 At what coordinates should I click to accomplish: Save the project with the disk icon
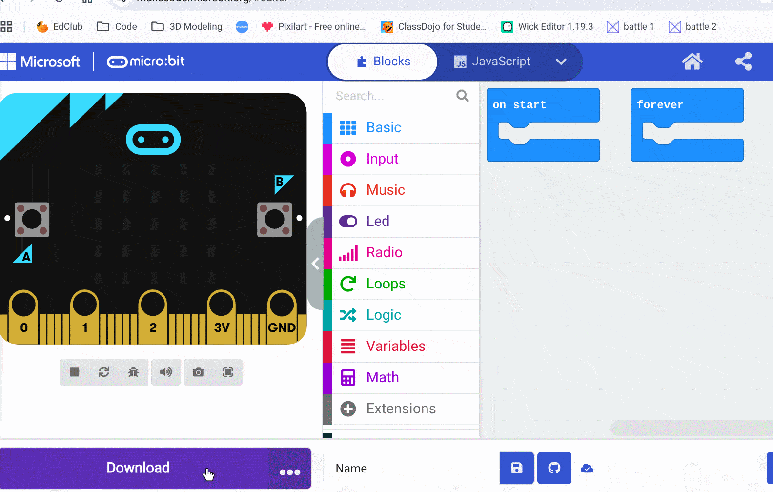[x=517, y=468]
